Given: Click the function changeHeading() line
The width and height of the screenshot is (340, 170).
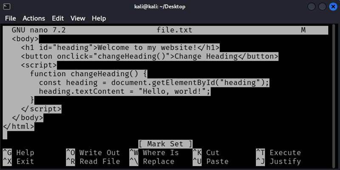Looking at the screenshot, I should coord(89,74).
